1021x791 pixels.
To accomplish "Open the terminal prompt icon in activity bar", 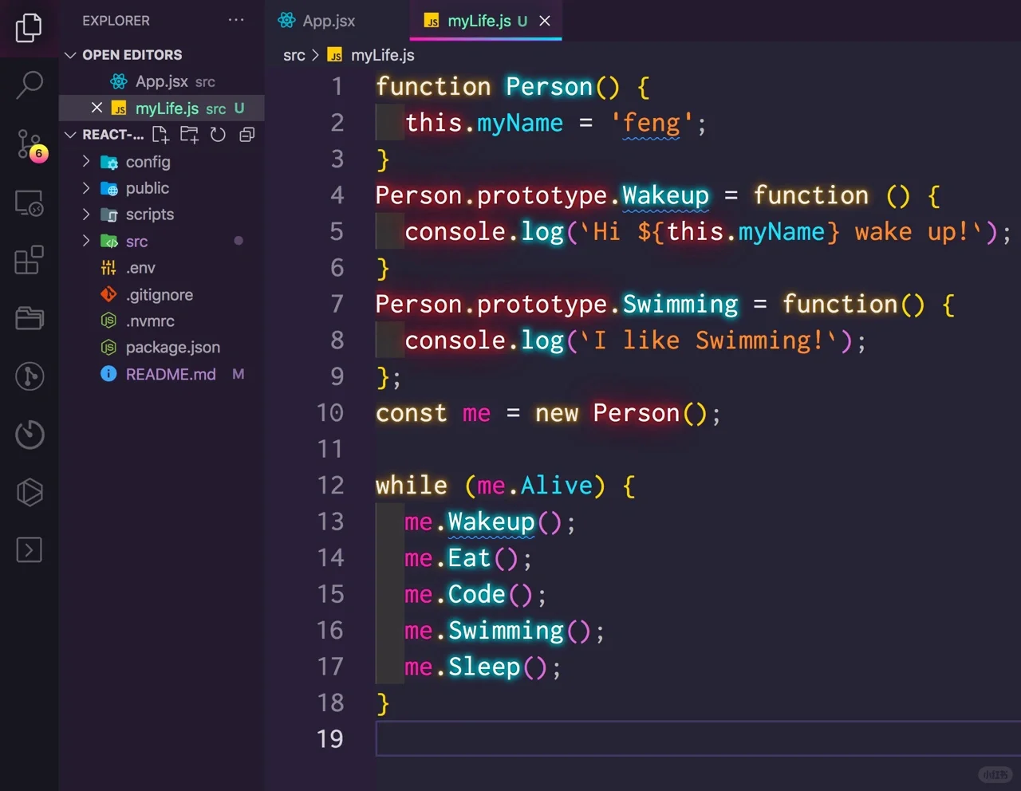I will click(29, 549).
